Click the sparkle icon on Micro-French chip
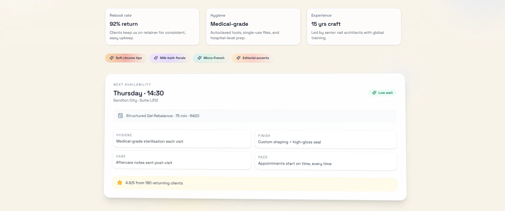 200,58
